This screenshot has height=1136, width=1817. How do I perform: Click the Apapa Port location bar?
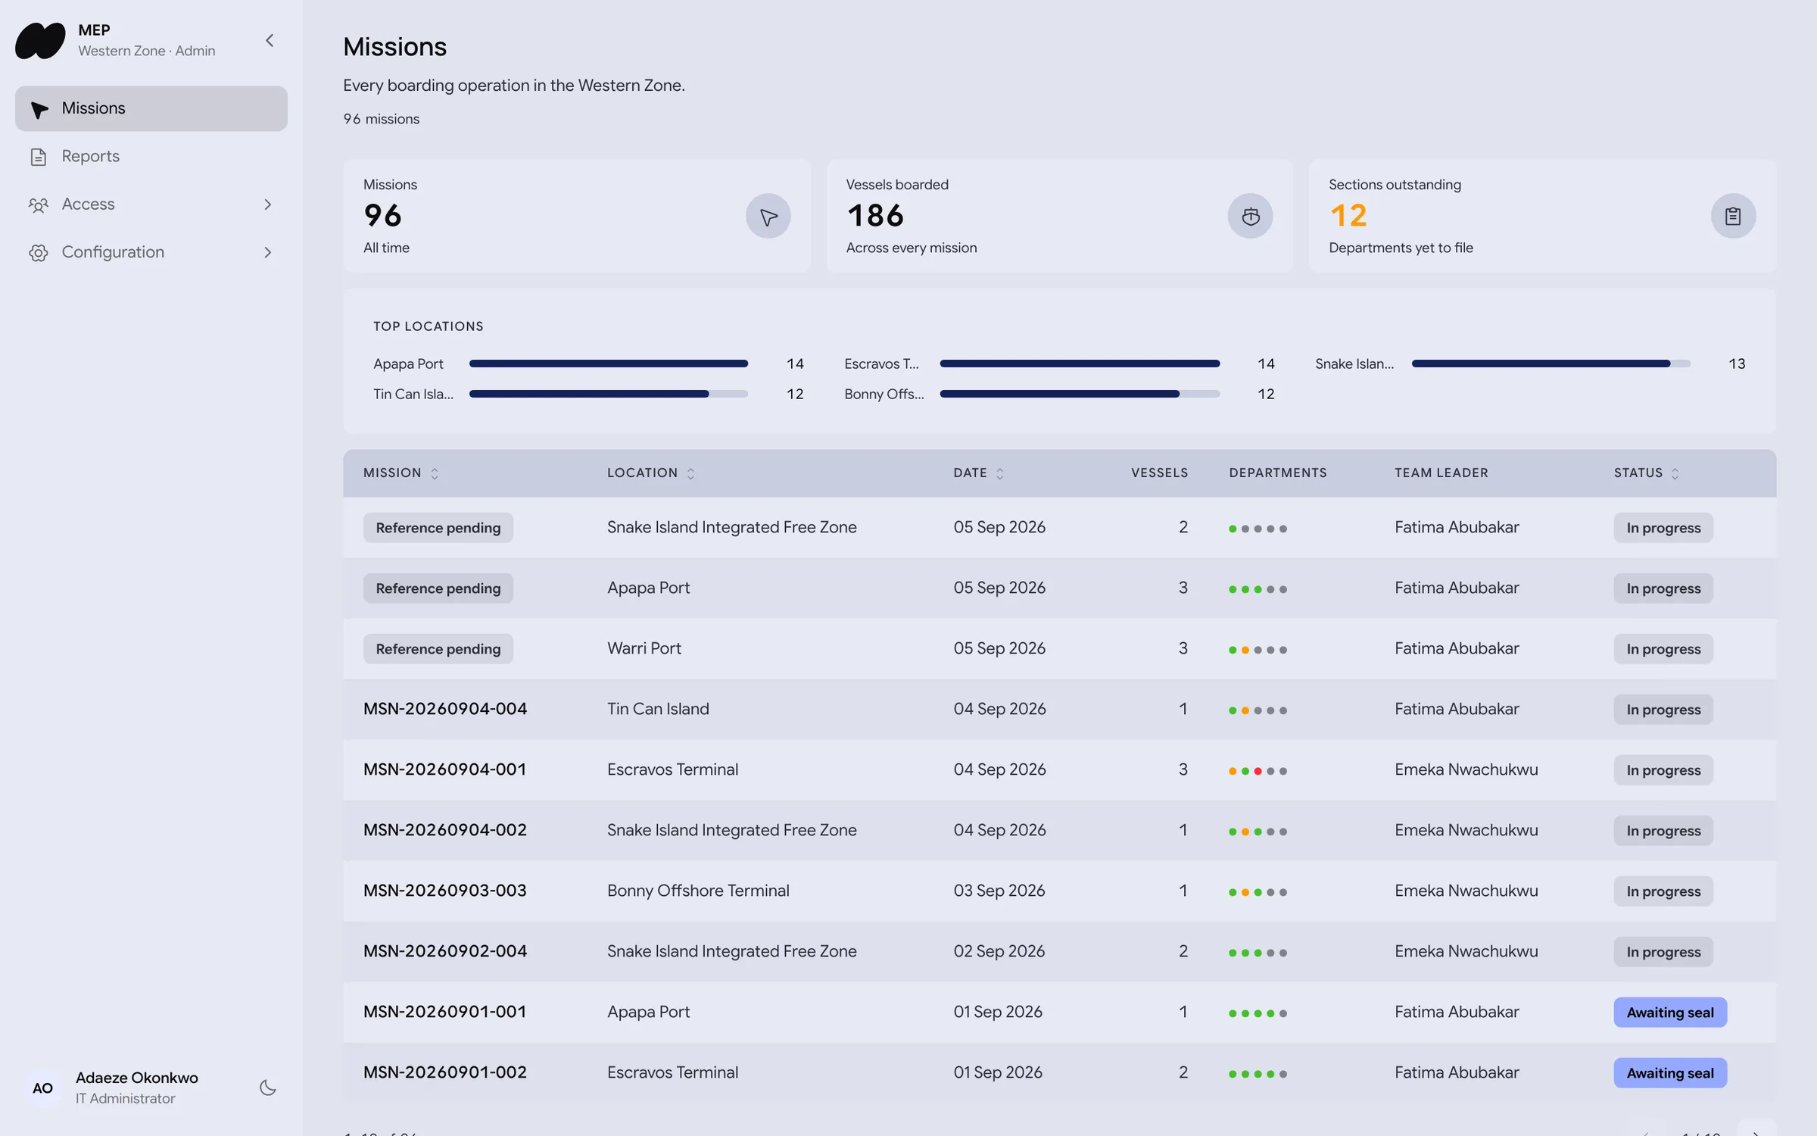coord(609,364)
